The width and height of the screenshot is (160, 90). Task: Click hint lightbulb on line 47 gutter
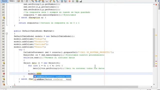tap(4, 79)
